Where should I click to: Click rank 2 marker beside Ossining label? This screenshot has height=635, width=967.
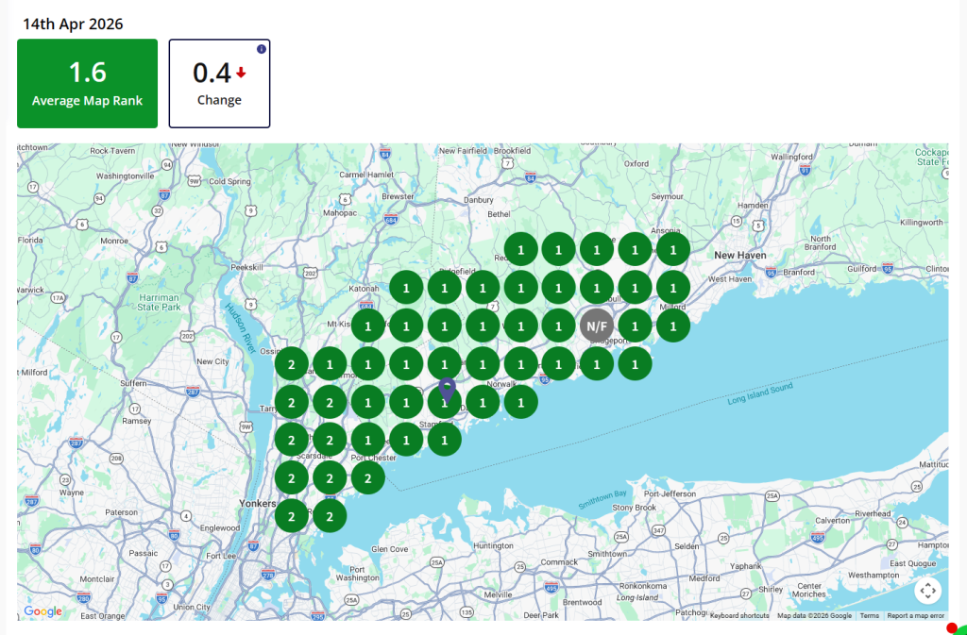coord(292,364)
